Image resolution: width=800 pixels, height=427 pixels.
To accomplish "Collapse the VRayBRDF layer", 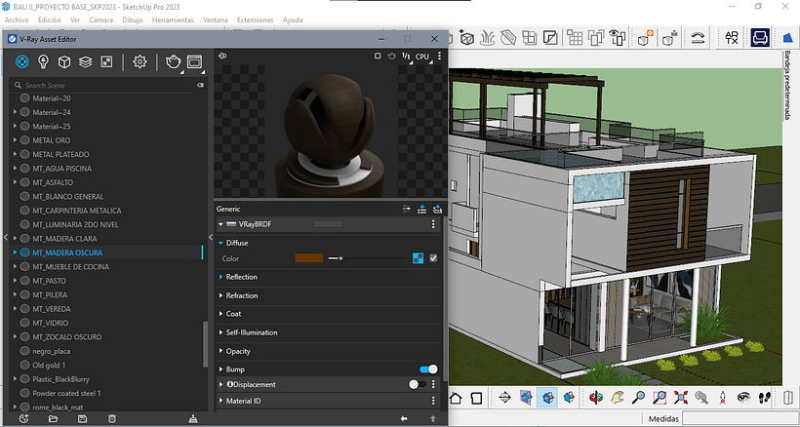I will (x=220, y=224).
